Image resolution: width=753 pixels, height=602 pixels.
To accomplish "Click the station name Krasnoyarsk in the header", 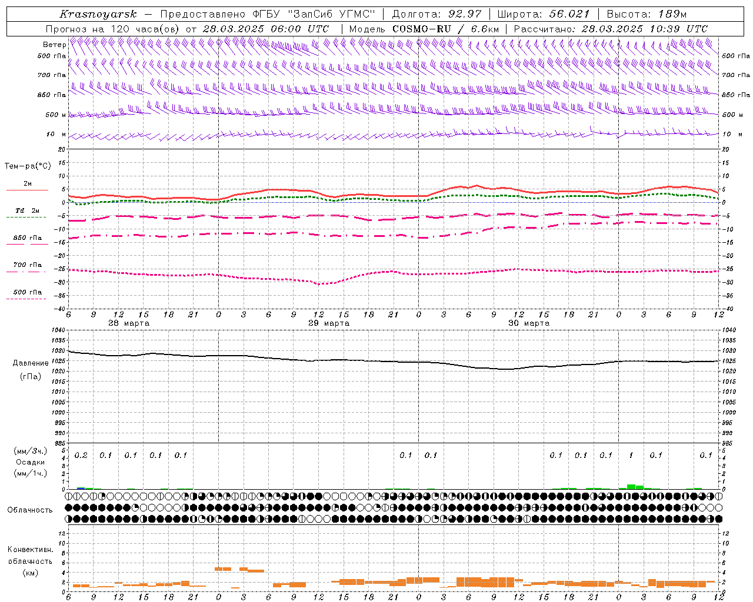I will tap(98, 14).
